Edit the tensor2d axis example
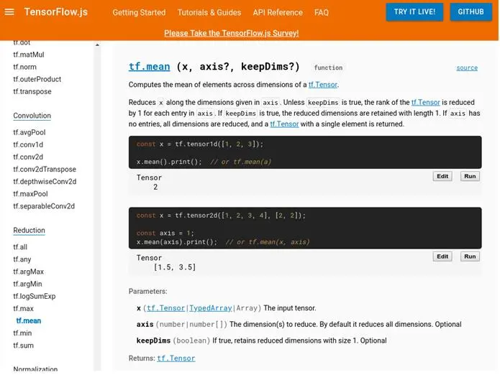 (442, 256)
